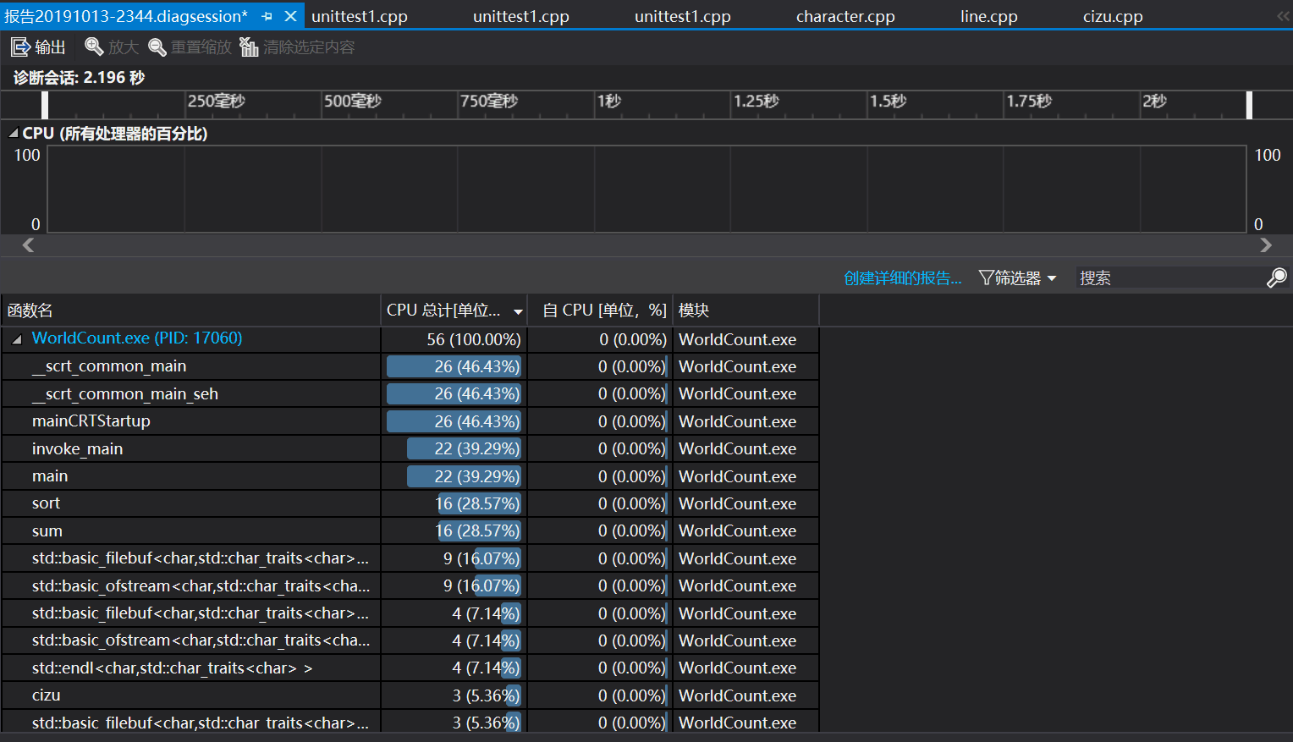The height and width of the screenshot is (742, 1293).
Task: Close the diagsession report tab
Action: tap(290, 16)
